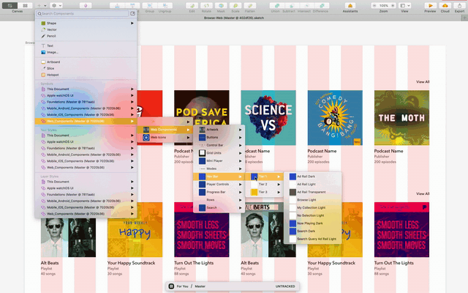Viewport: 468px width, 293px height.
Task: Click the UNTRACKED status label
Action: click(285, 286)
